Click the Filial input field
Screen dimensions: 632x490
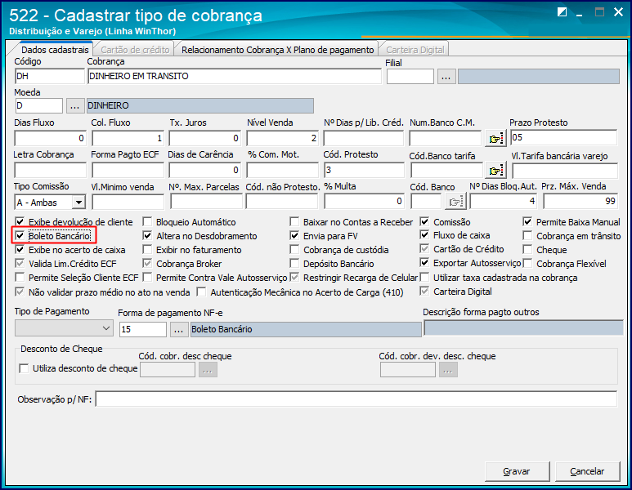410,77
